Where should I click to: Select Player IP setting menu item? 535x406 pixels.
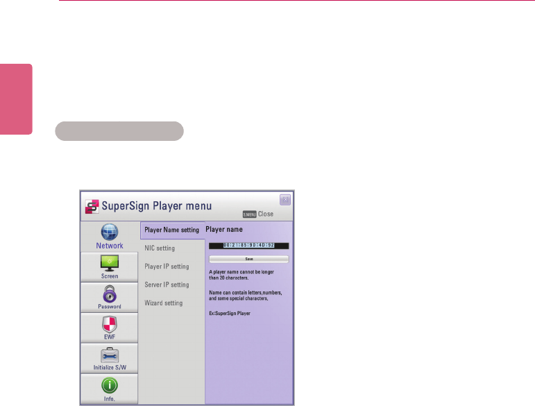[x=167, y=267]
